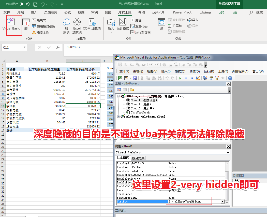The height and width of the screenshot is (217, 267).
Task: Open the 分析 PivotTable tab
Action: coord(222,12)
